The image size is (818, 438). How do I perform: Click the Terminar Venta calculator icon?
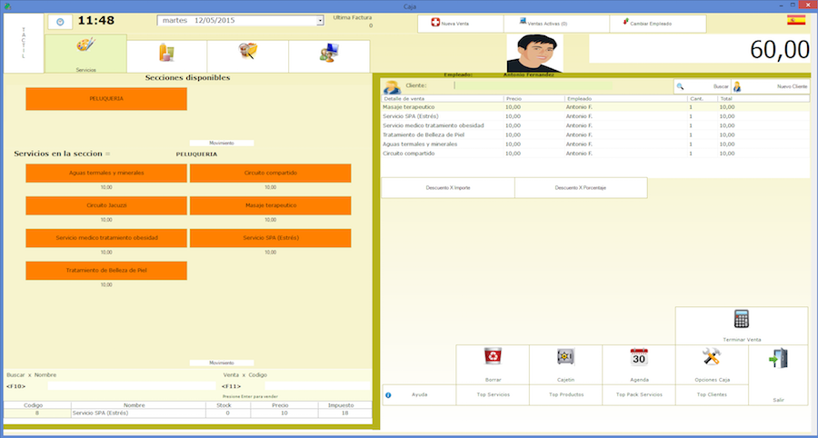(741, 320)
